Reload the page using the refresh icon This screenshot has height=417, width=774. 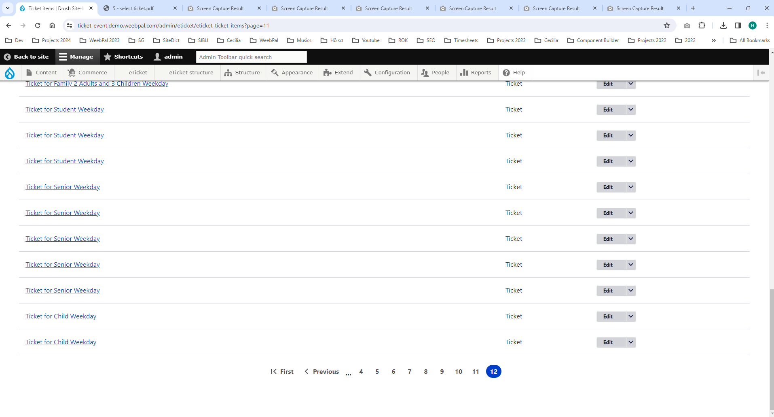tap(38, 25)
